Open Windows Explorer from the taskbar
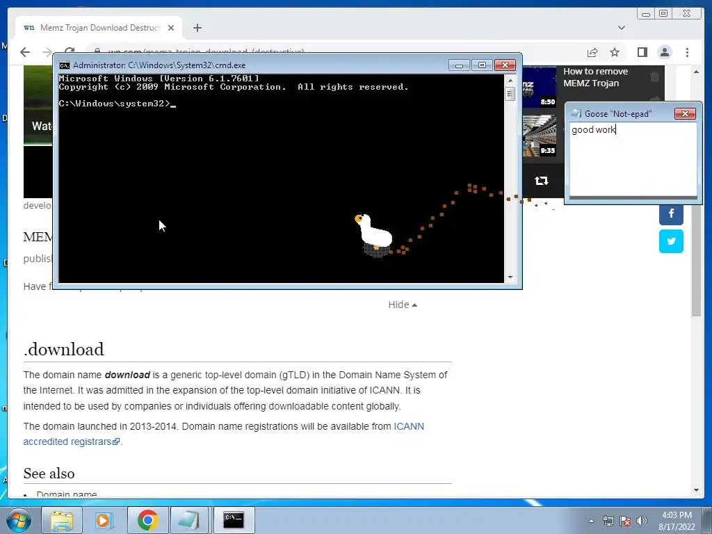712x534 pixels. [62, 520]
